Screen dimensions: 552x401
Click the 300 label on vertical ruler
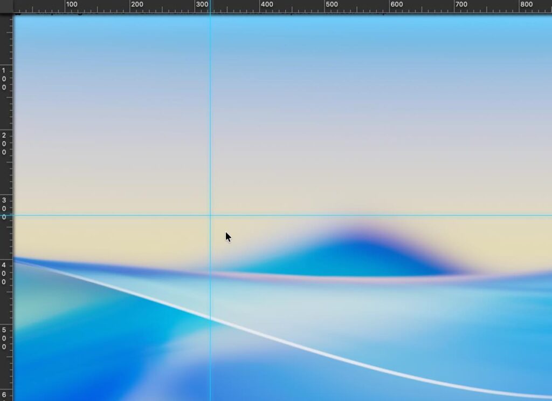[4, 208]
